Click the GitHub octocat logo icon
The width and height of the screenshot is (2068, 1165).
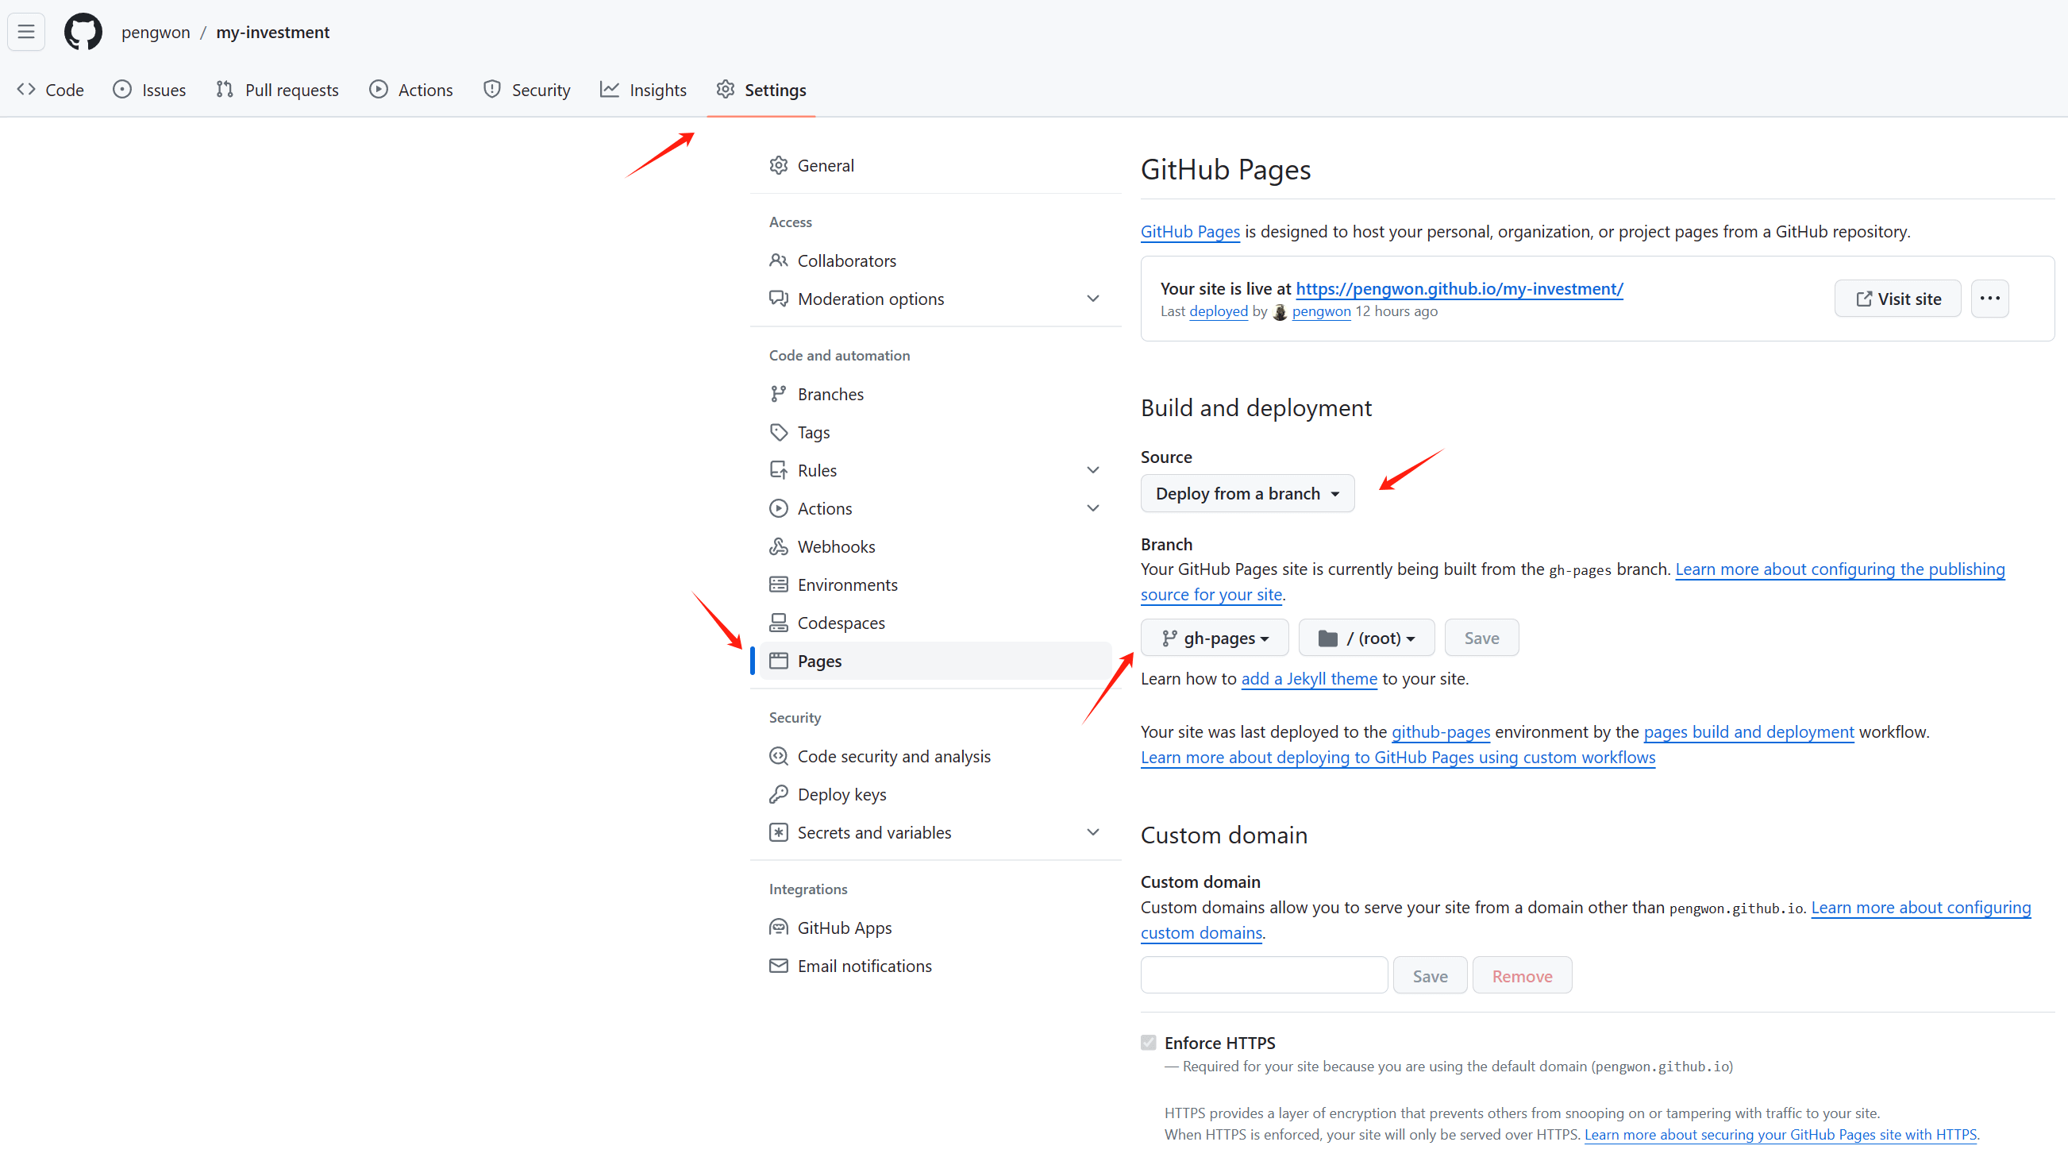pyautogui.click(x=81, y=31)
